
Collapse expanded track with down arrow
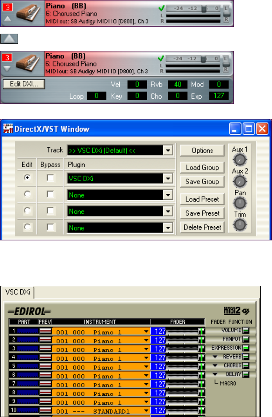click(7, 69)
